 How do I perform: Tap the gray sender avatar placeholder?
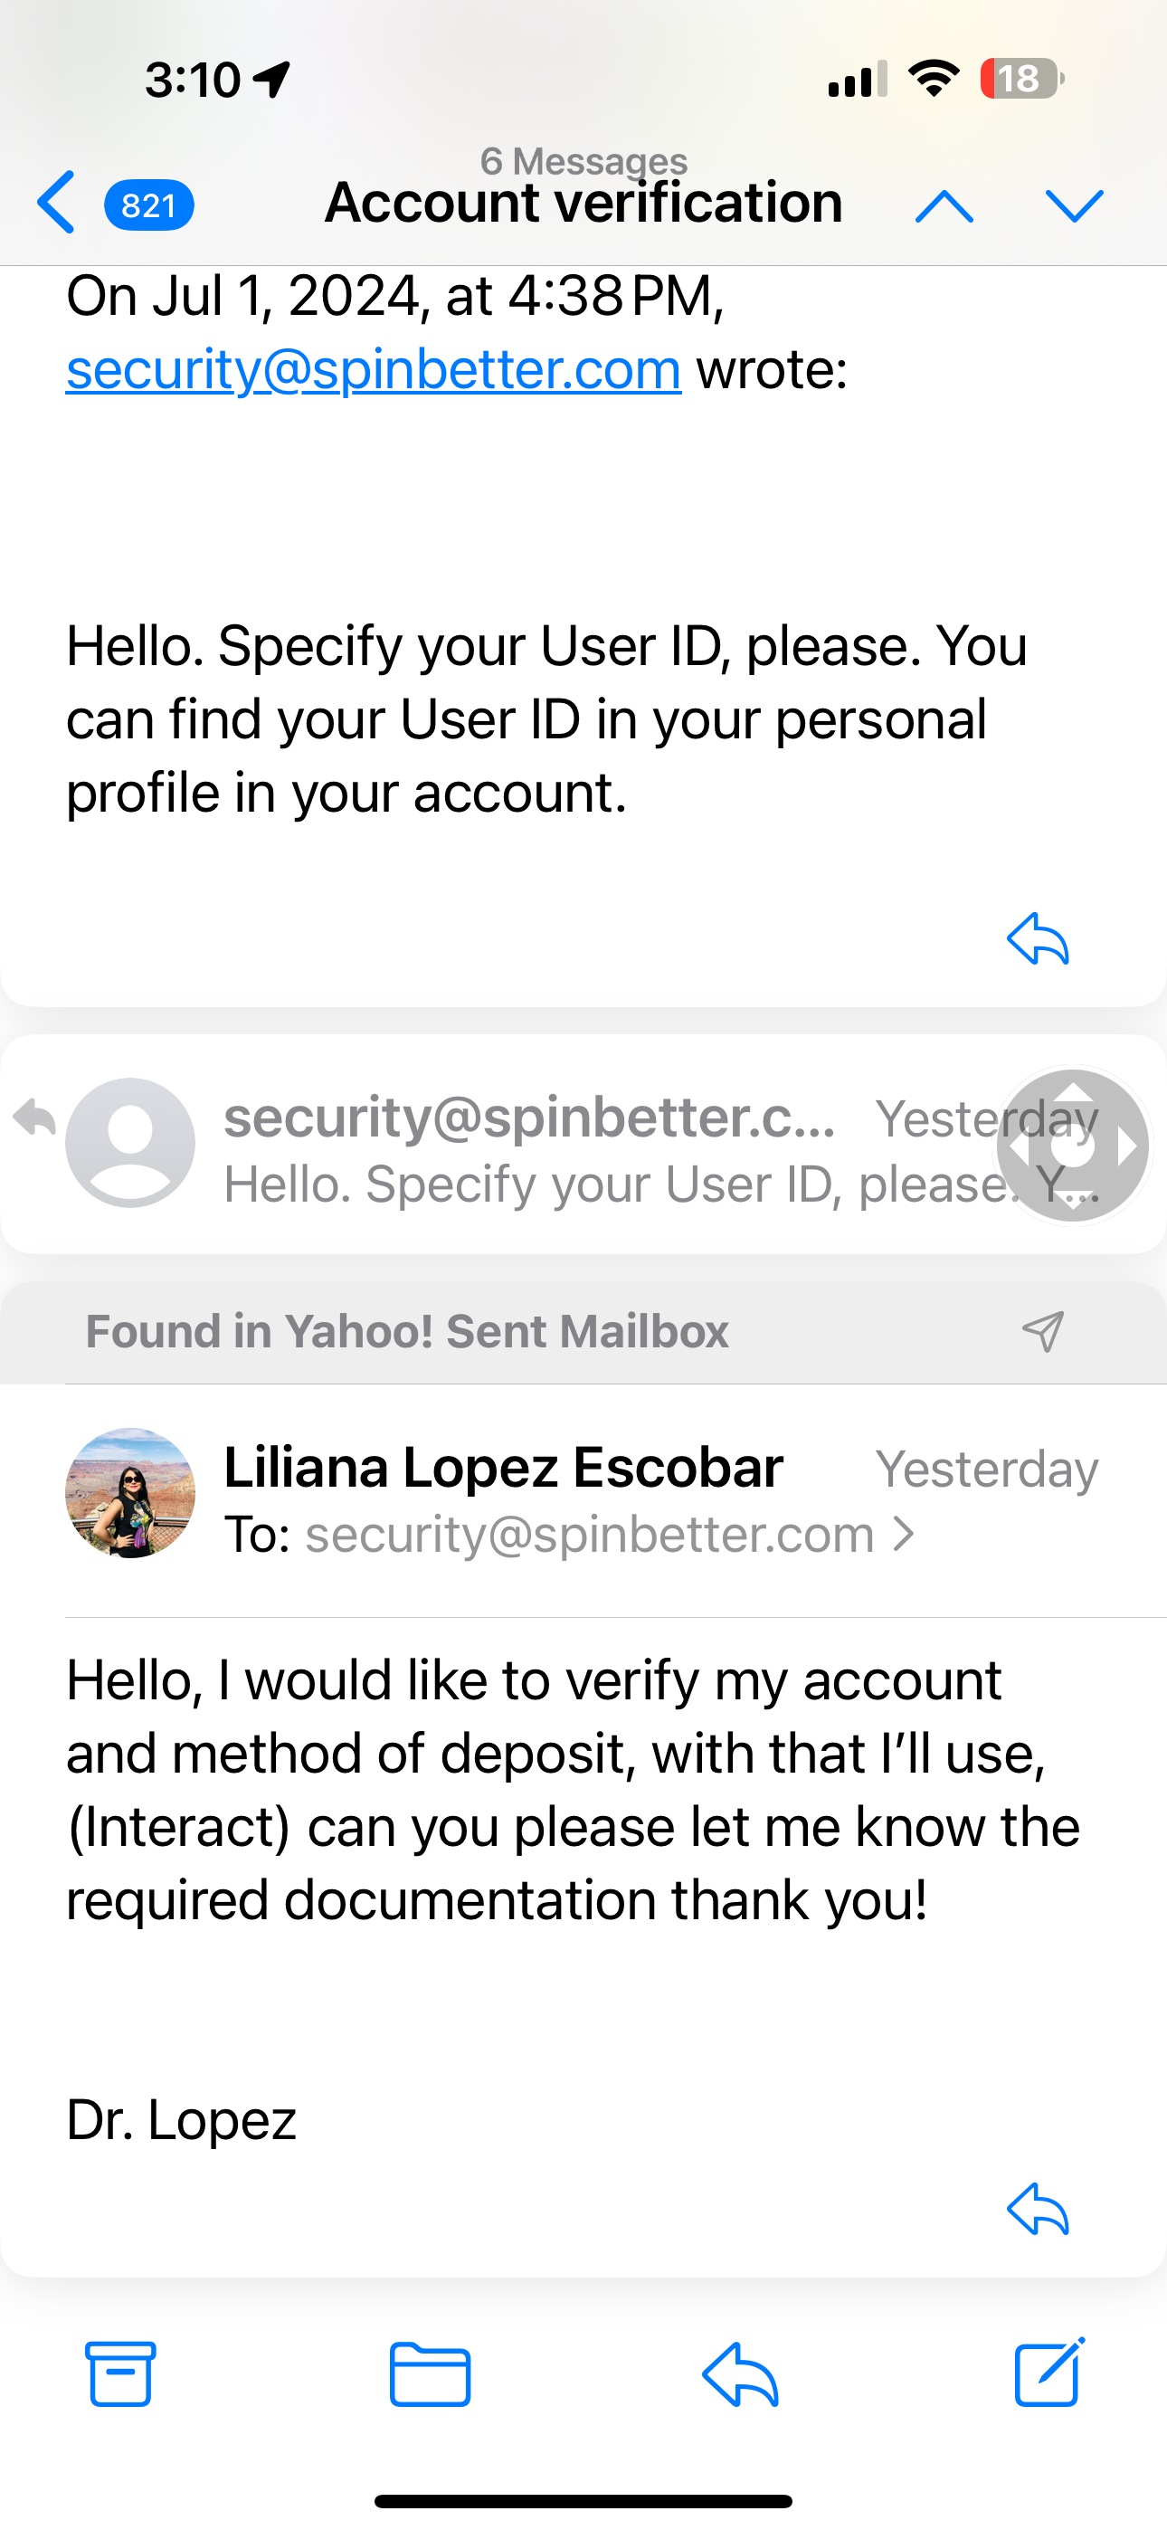point(130,1143)
